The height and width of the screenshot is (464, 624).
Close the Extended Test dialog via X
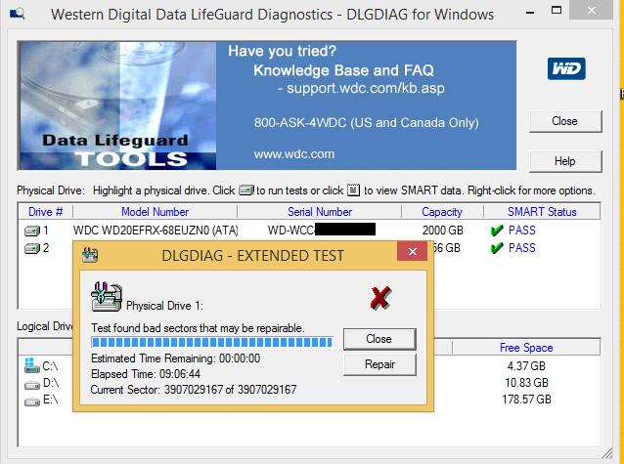point(413,251)
